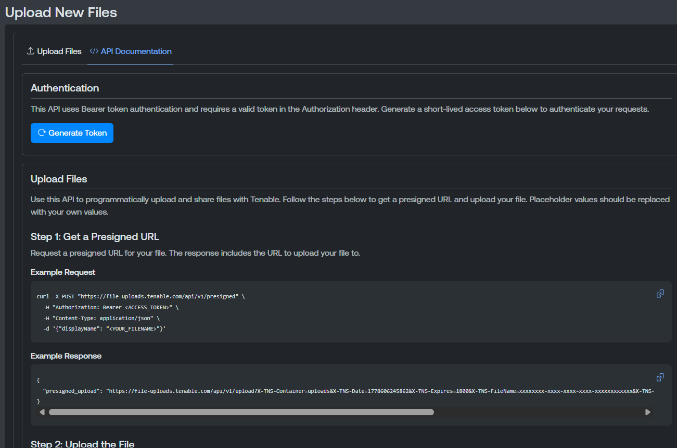Click the displayName JSON data line
The height and width of the screenshot is (448, 677).
tap(105, 328)
